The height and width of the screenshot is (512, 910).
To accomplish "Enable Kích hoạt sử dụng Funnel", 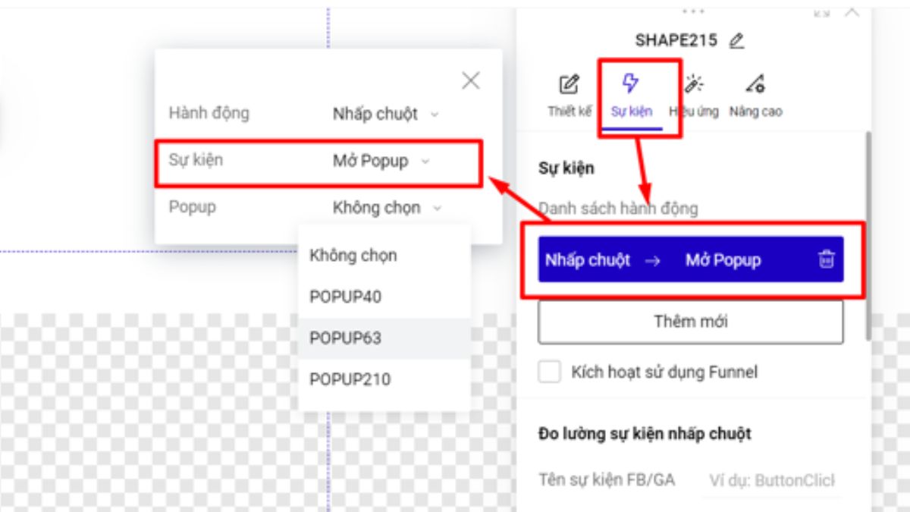I will point(549,369).
